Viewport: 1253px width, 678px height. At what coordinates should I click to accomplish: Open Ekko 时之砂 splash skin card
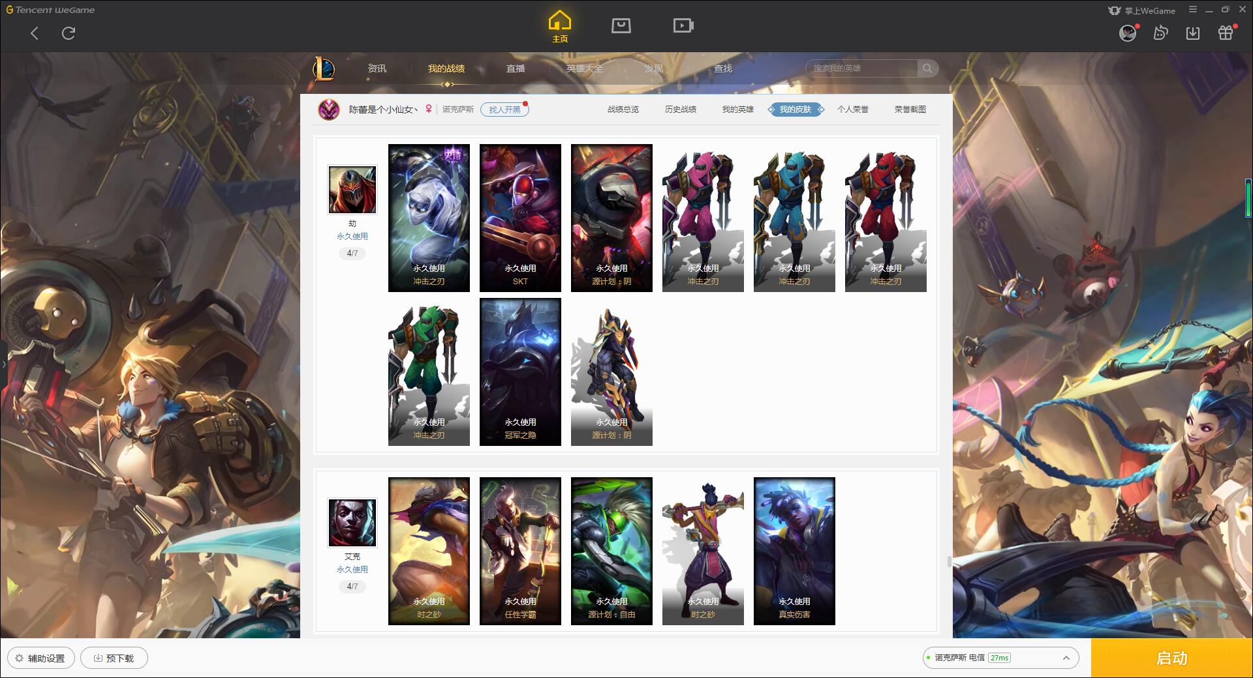coord(429,551)
